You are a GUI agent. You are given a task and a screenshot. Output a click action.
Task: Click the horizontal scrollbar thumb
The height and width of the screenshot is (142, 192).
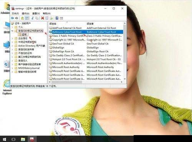[66, 82]
